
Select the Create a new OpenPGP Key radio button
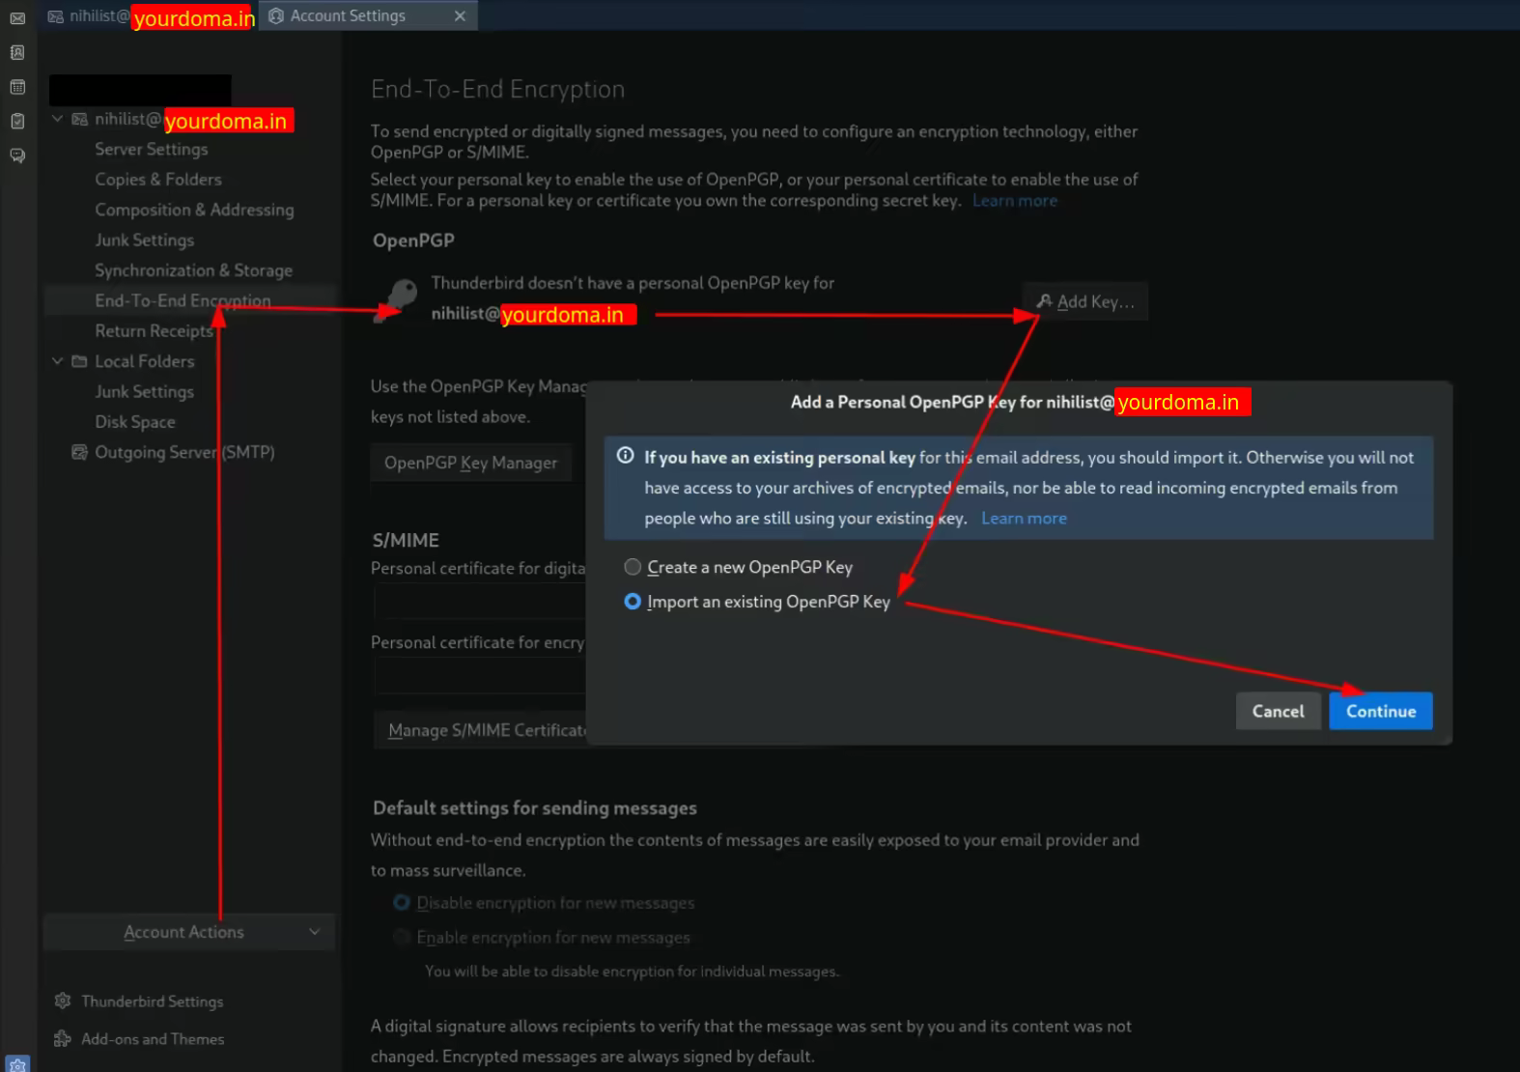633,567
